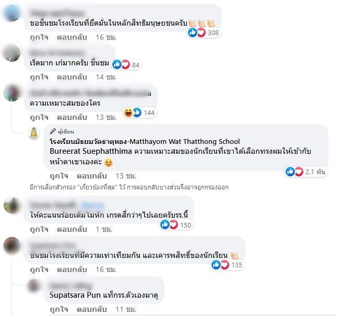342x316 pixels.
Task: Reply to the school's author comment
Action: [x=91, y=176]
